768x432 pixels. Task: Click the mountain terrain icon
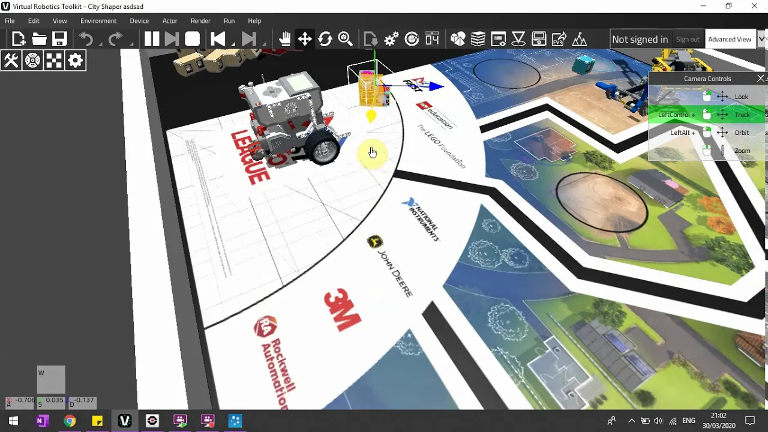pyautogui.click(x=580, y=40)
